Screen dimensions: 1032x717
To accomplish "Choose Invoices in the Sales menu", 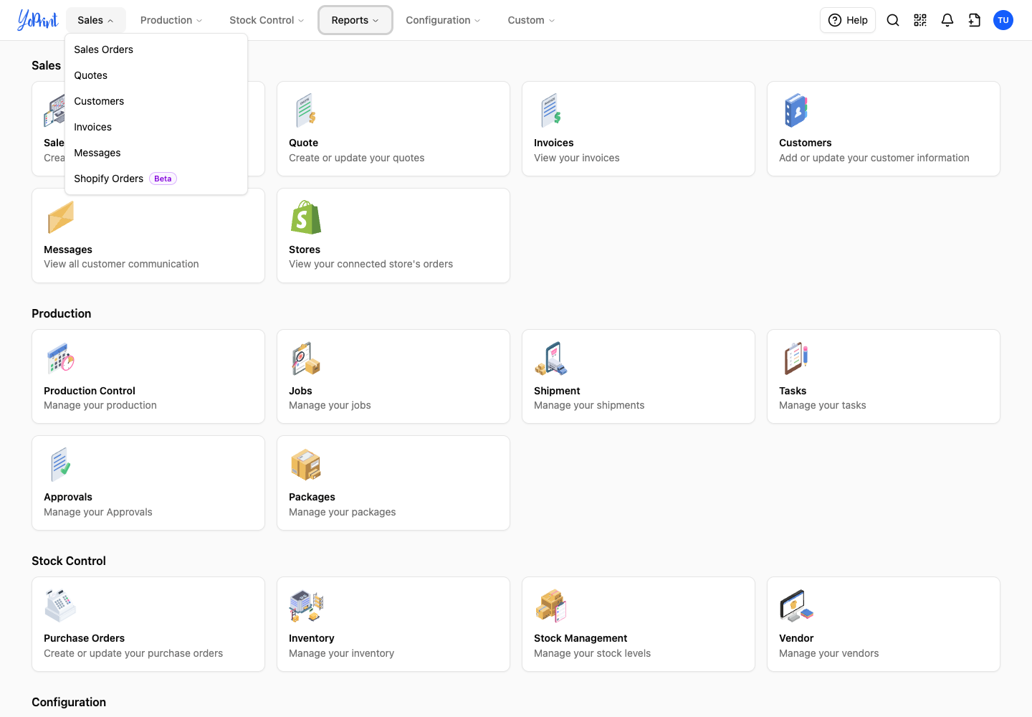I will pos(156,127).
